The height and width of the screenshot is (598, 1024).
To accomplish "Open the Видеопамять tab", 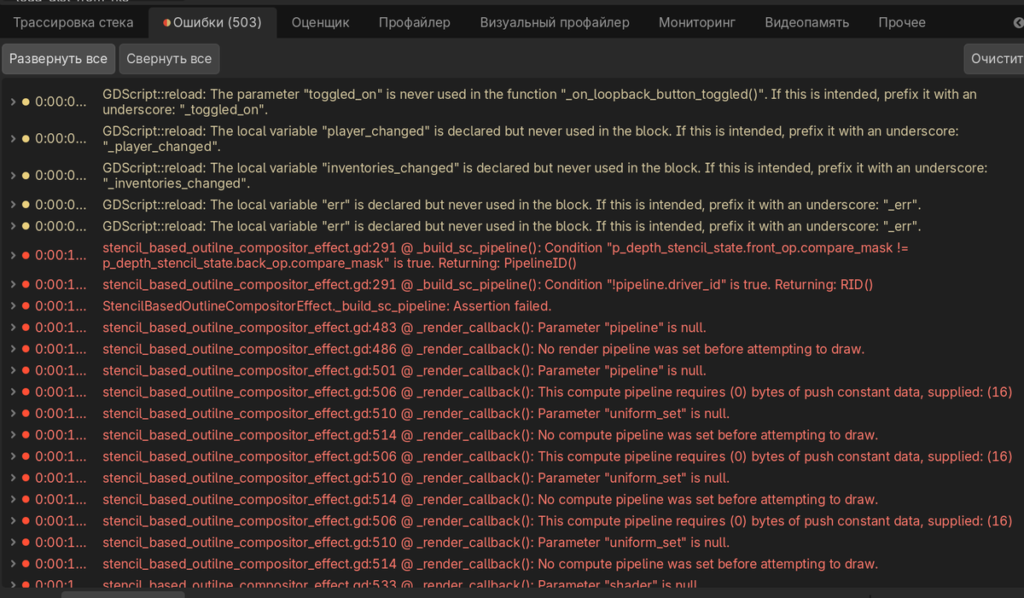I will point(807,22).
